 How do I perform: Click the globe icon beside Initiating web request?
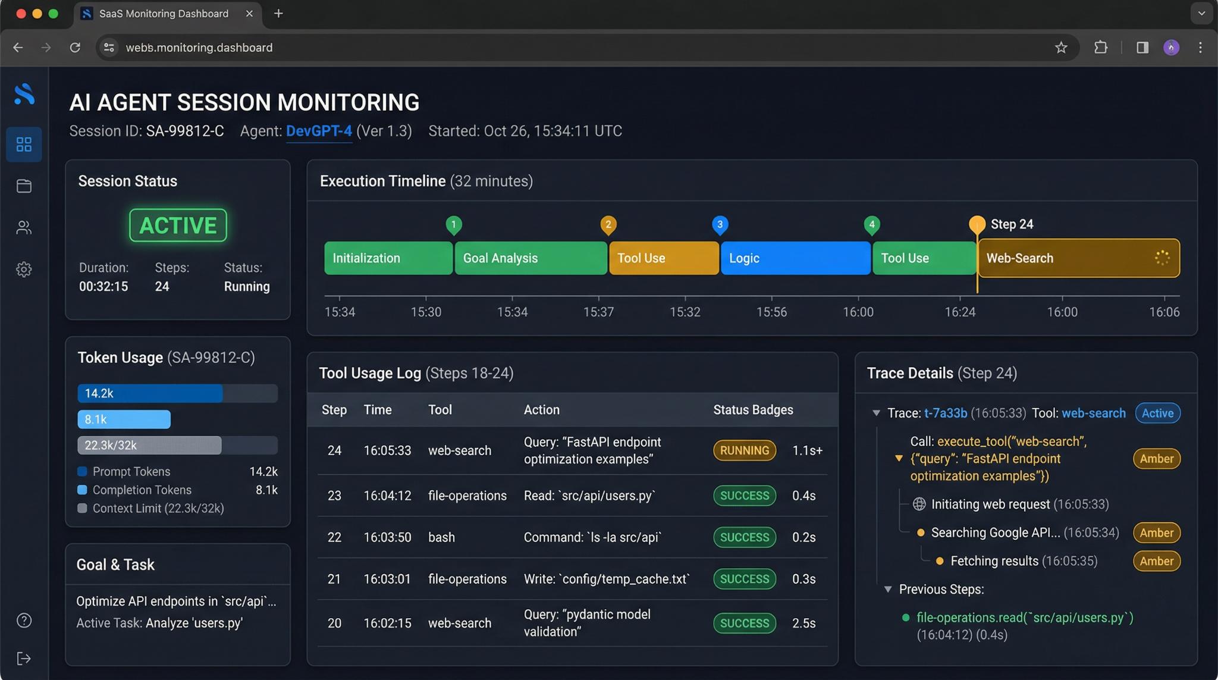pos(919,504)
